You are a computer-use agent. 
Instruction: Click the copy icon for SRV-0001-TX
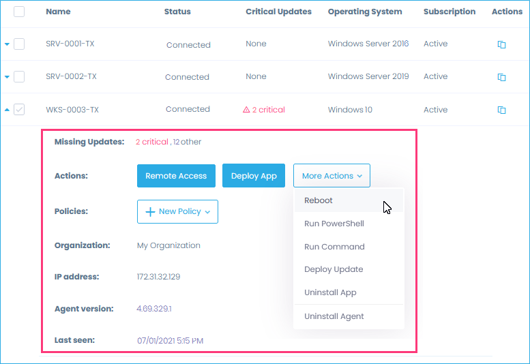[x=501, y=44]
